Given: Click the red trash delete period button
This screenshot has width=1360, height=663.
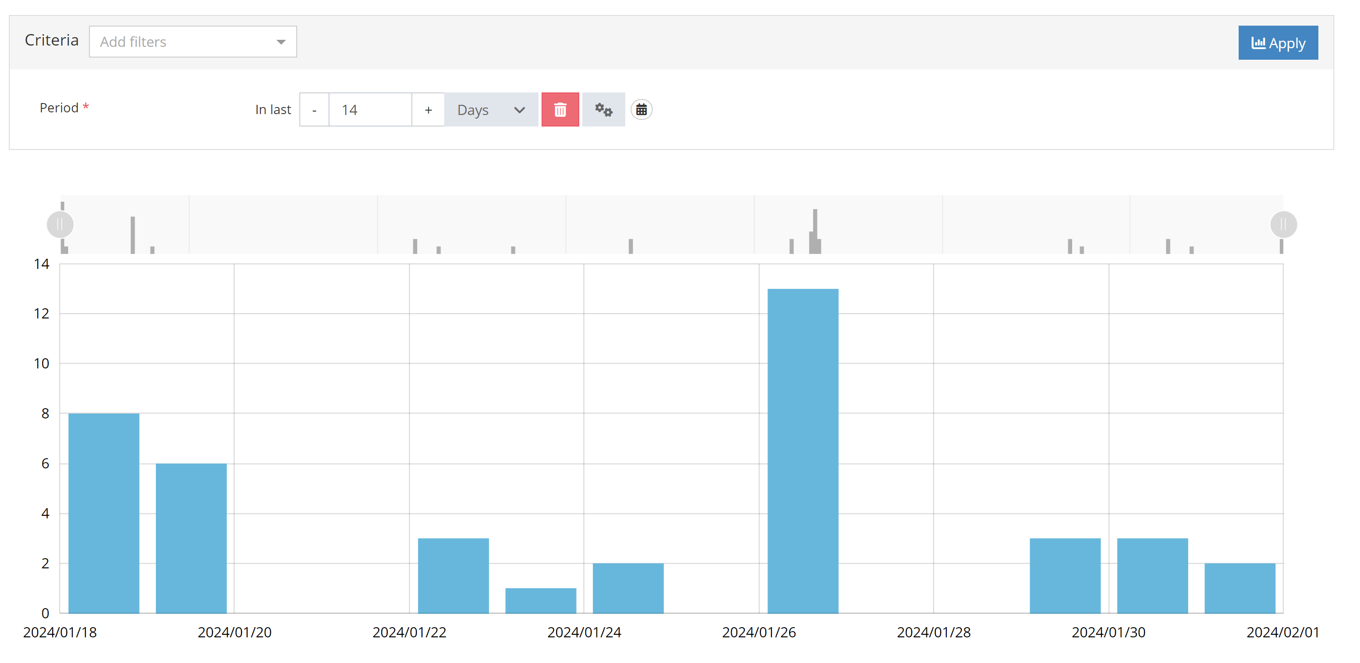Looking at the screenshot, I should point(560,110).
